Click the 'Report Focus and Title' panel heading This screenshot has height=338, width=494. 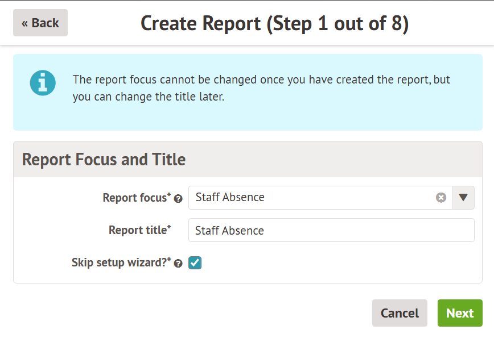[104, 159]
